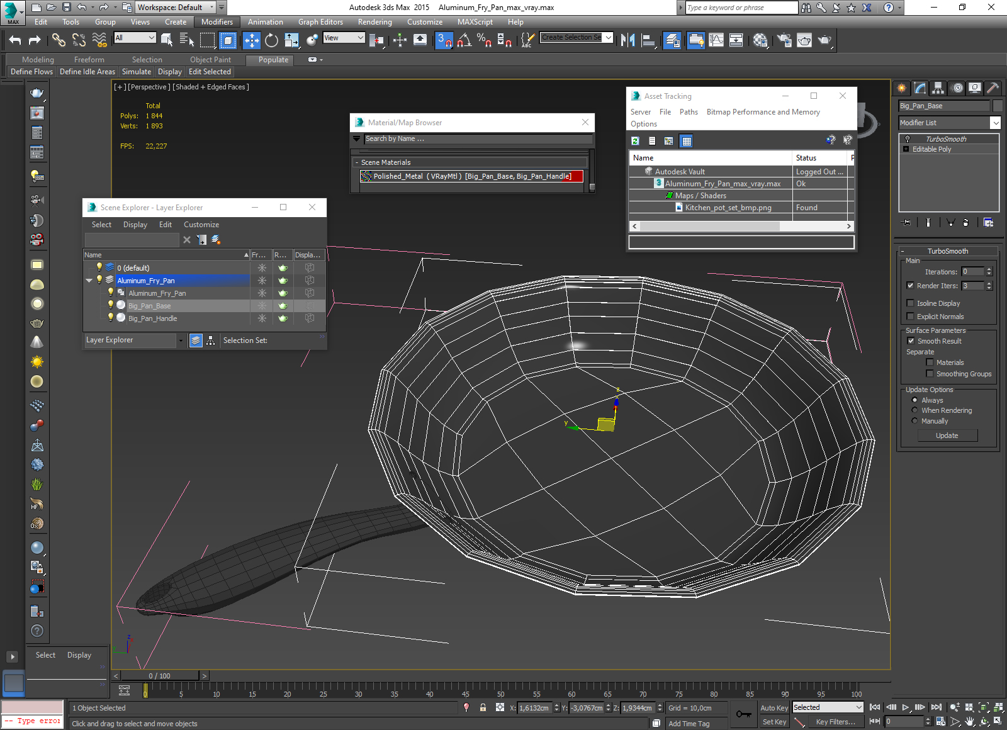Toggle visibility bulb of 0 (default) layer
The height and width of the screenshot is (730, 1007).
click(99, 267)
